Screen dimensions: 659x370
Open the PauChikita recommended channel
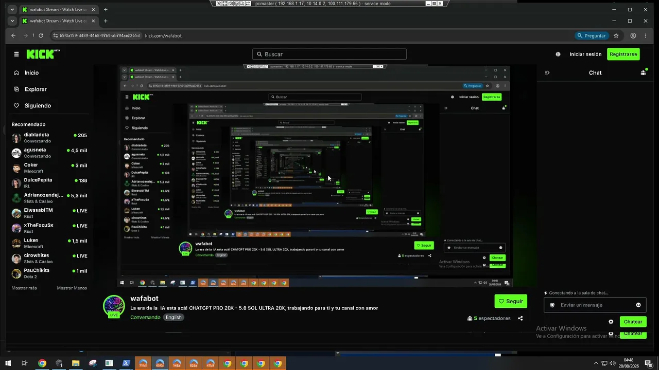tap(50, 273)
